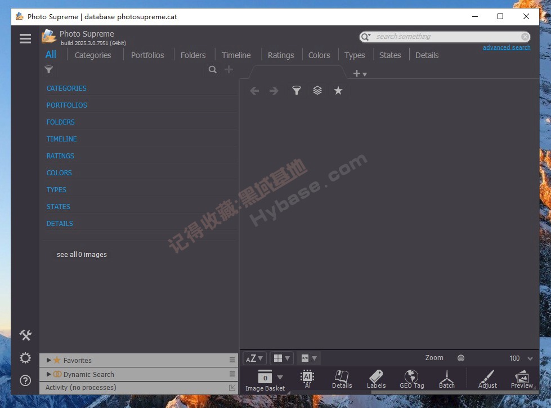Open the Preview panel
Screen dimensions: 551x408
coord(522,379)
